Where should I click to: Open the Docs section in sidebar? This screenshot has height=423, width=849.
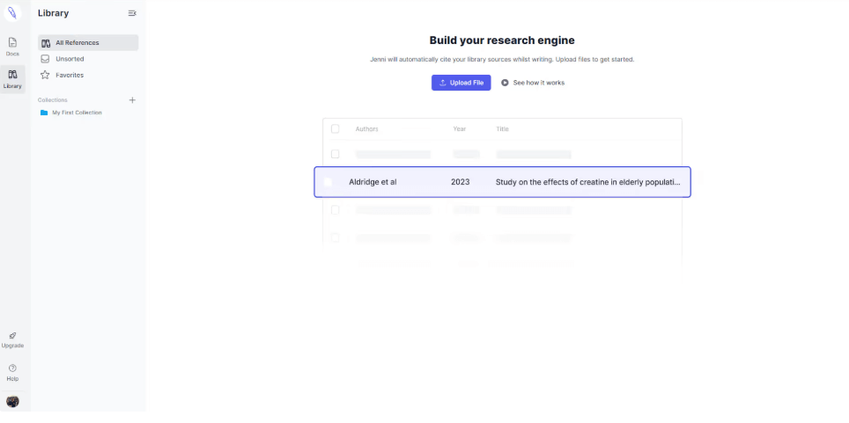pyautogui.click(x=12, y=46)
